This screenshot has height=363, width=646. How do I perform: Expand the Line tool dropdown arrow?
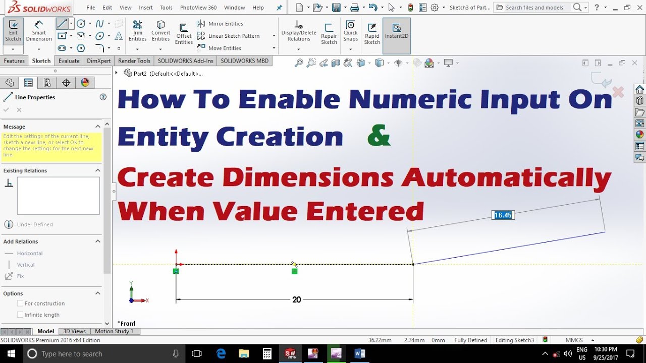[x=71, y=24]
